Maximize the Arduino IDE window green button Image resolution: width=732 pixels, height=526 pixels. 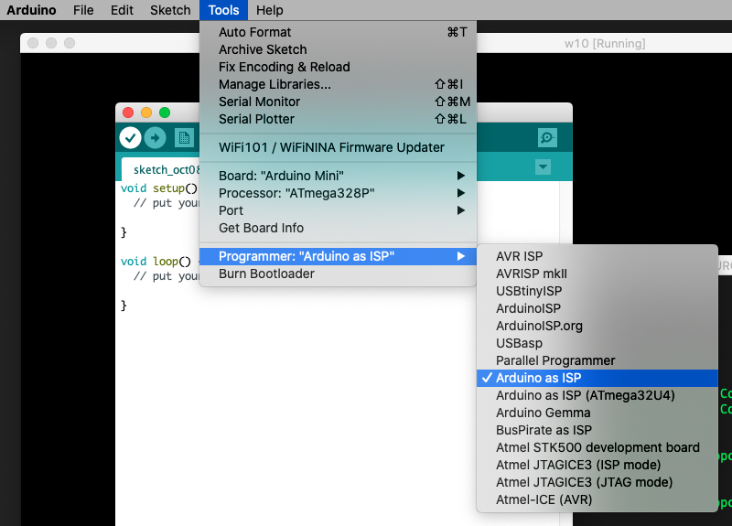[x=165, y=113]
